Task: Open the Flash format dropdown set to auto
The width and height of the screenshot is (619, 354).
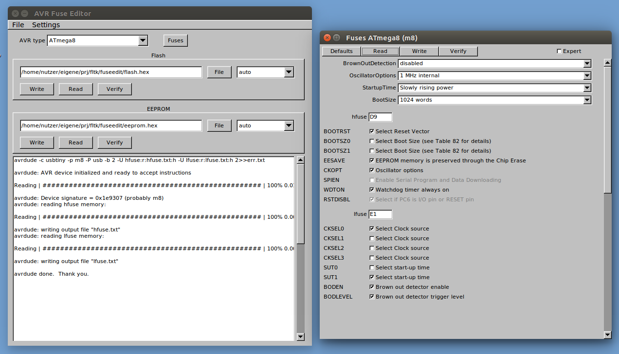Action: [x=265, y=72]
